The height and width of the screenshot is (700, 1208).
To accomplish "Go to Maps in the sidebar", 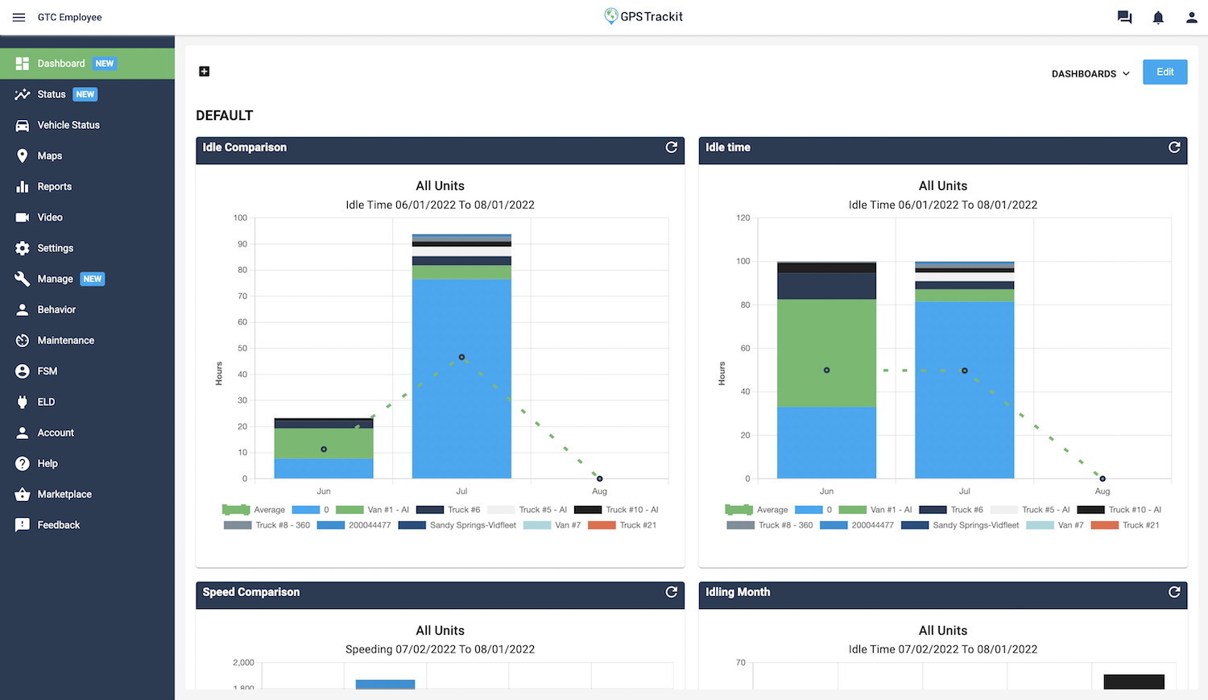I will click(x=49, y=155).
